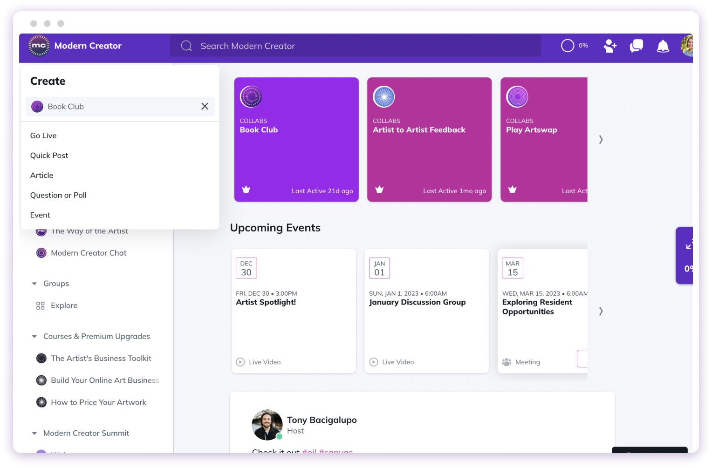Screen dimensions: 712x468
Task: Open Tony Bacigalupo profile name
Action: 322,420
